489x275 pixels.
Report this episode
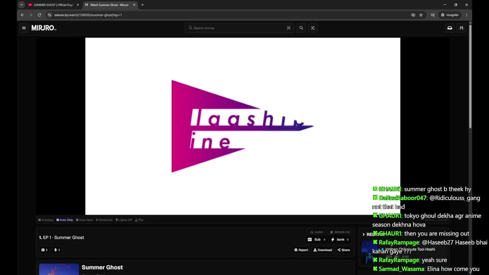pyautogui.click(x=301, y=250)
